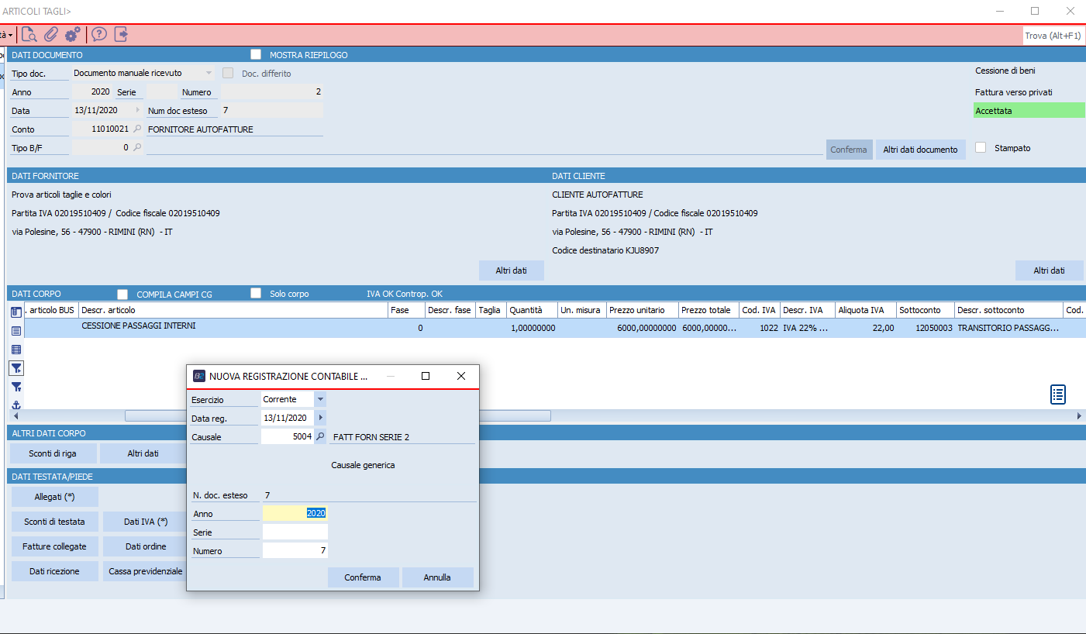Click the paperclip attachments toolbar icon
This screenshot has width=1086, height=634.
tap(51, 34)
